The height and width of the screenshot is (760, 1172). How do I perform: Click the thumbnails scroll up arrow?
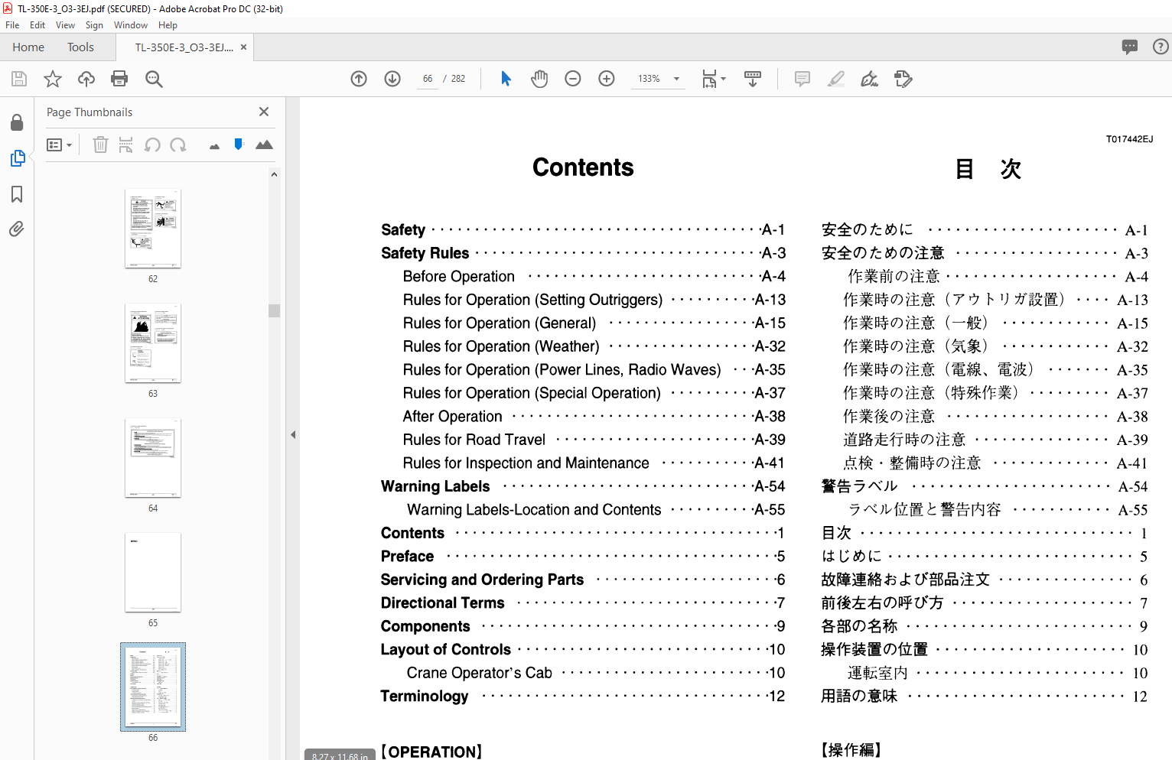274,174
